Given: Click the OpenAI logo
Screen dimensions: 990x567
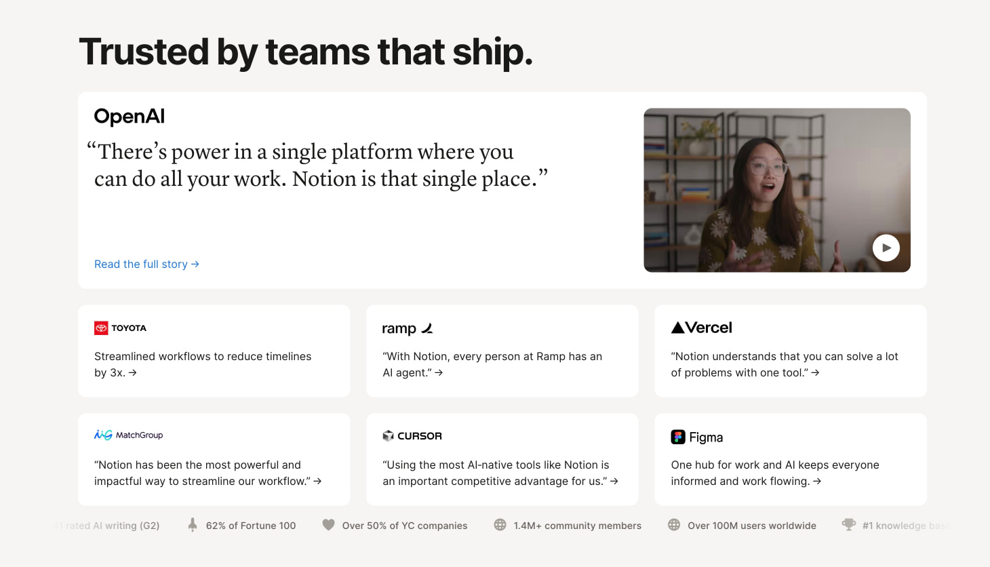Looking at the screenshot, I should coord(130,117).
